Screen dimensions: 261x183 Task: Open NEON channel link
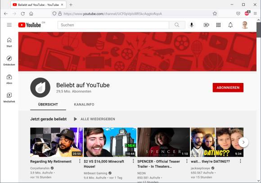tap(141, 173)
